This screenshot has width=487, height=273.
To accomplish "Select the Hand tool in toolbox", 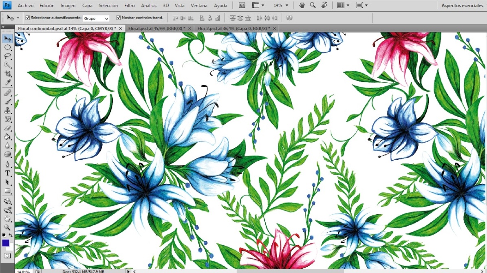I will tap(7, 219).
